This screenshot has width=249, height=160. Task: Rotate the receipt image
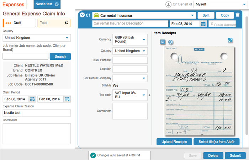point(170,42)
